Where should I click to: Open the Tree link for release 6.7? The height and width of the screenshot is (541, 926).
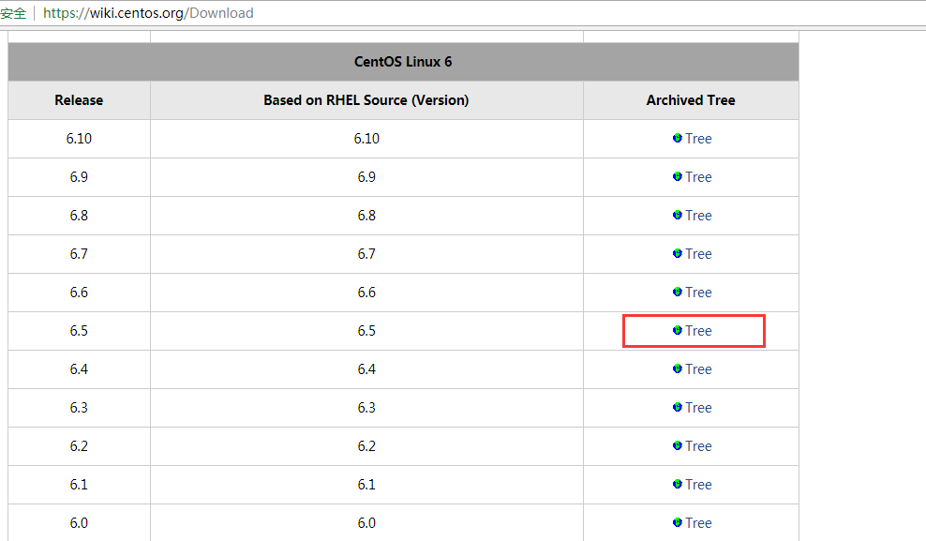click(698, 254)
